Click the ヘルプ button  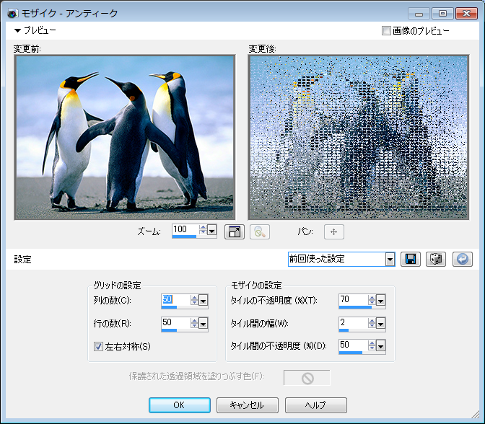316,405
